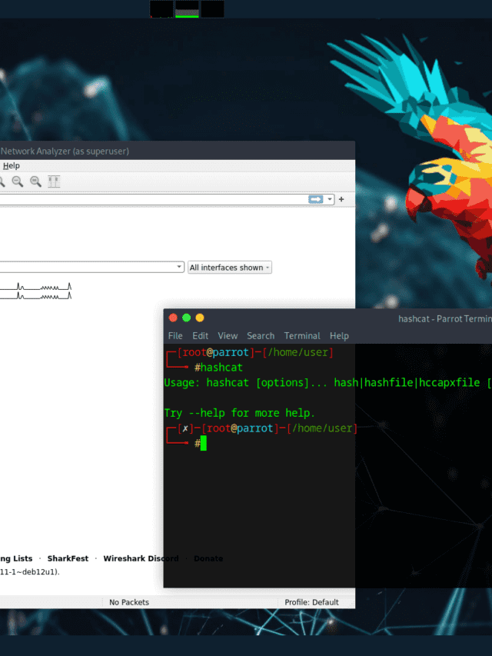
Task: Open the Help menu in Parrot Terminal
Action: click(x=339, y=336)
